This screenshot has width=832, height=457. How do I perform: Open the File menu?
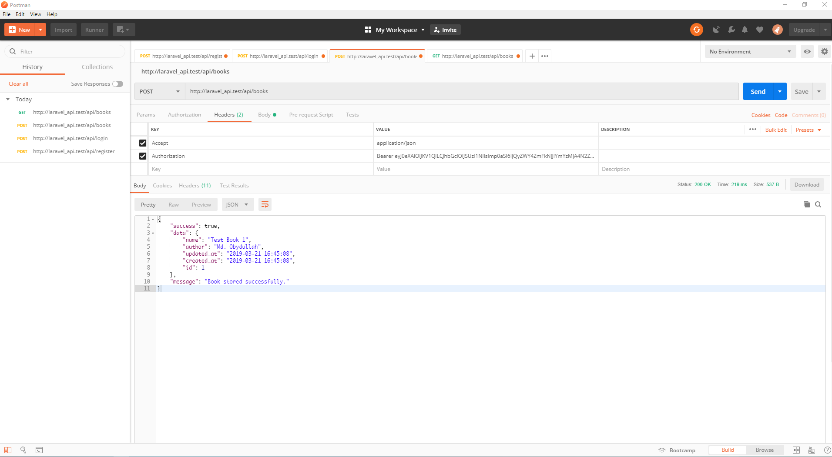coord(7,14)
